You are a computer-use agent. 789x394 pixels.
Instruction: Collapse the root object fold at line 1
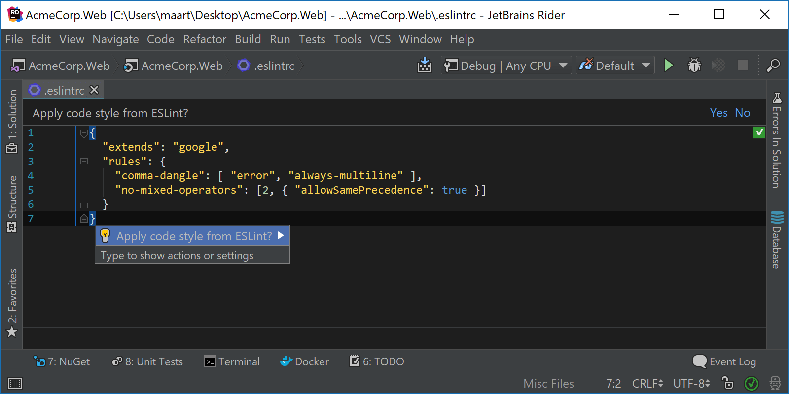tap(84, 132)
